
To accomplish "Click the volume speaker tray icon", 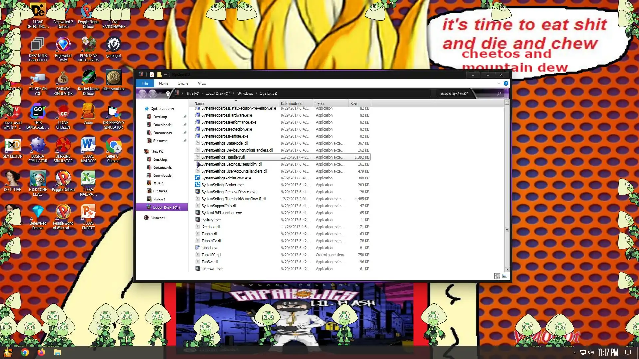I will [591, 352].
